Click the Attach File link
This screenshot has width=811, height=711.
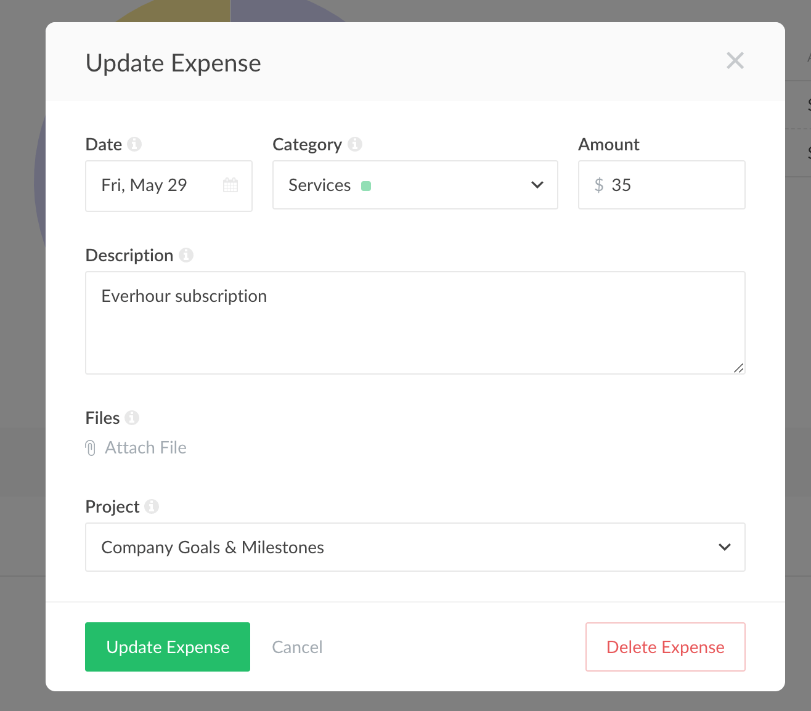click(145, 448)
